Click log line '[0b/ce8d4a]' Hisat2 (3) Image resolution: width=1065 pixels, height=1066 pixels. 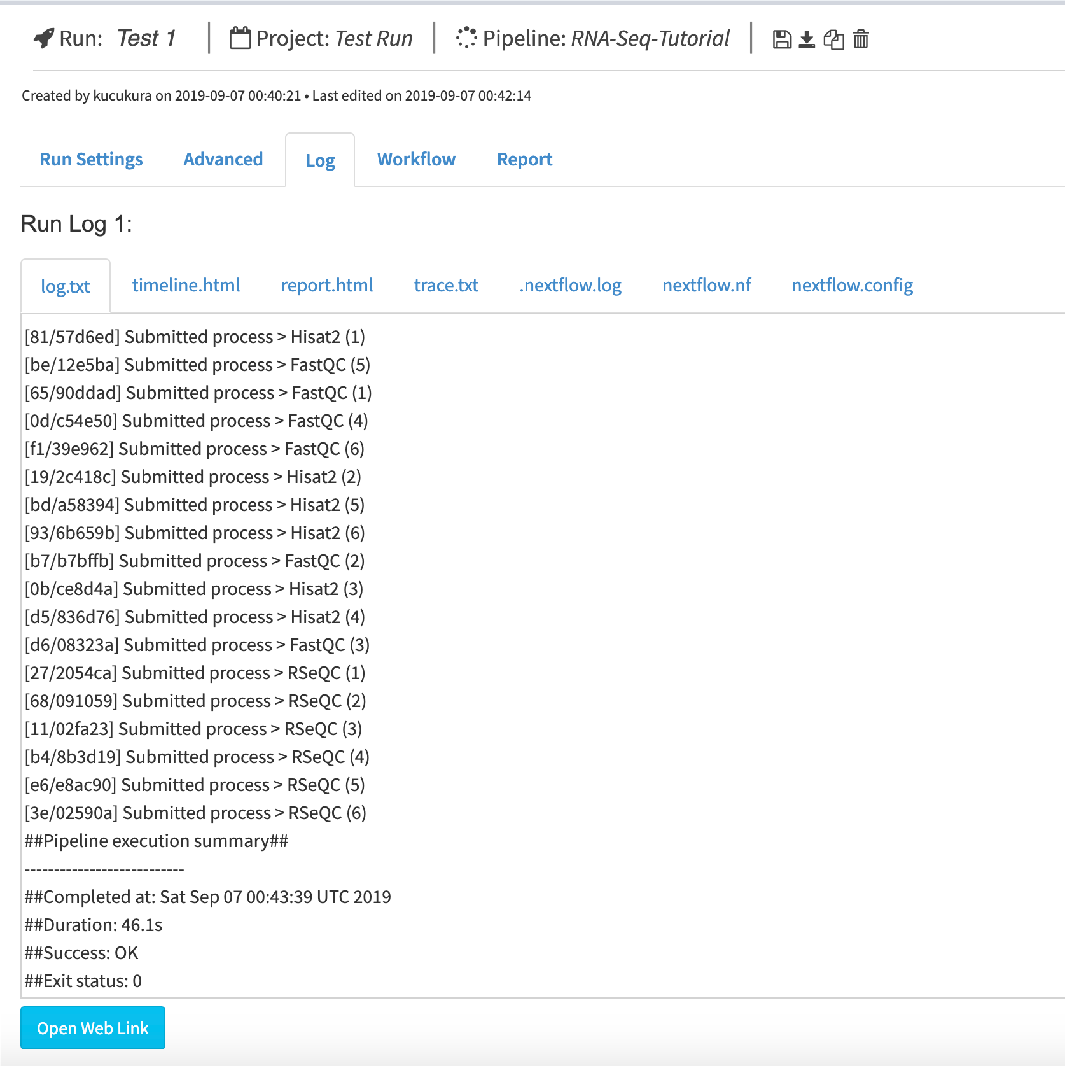pos(194,589)
